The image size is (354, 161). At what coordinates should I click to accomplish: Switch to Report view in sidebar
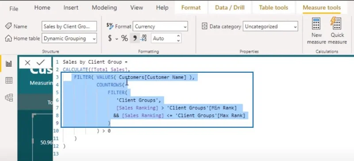coord(9,63)
